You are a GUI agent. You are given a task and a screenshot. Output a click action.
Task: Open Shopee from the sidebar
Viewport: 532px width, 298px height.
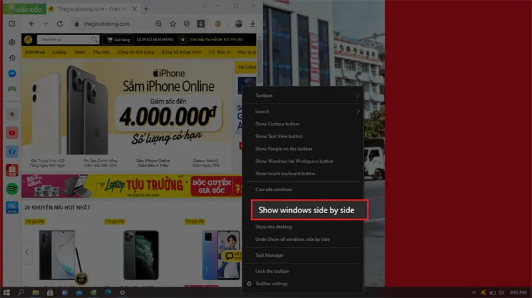click(12, 171)
